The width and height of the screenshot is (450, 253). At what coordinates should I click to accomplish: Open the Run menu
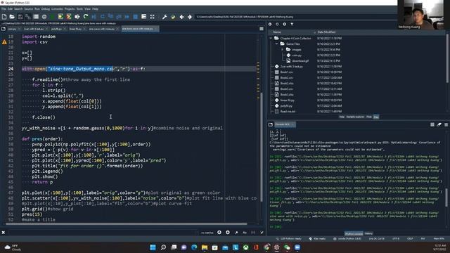coord(37,9)
